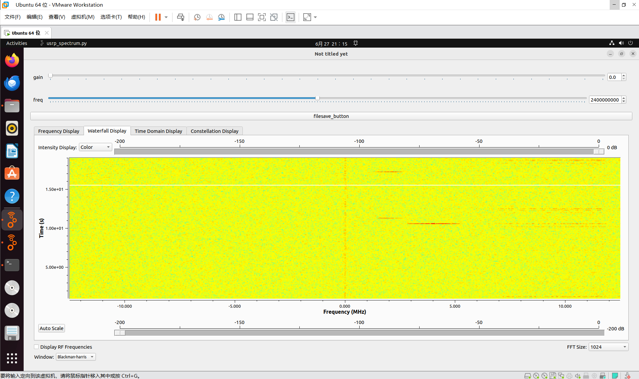Take a snapshot of the VM
The image size is (639, 379).
[197, 17]
